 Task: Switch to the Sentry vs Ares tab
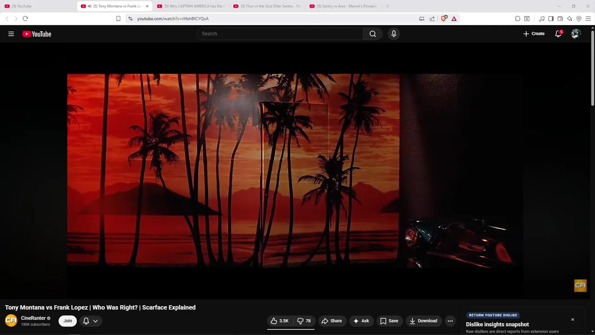tap(343, 6)
